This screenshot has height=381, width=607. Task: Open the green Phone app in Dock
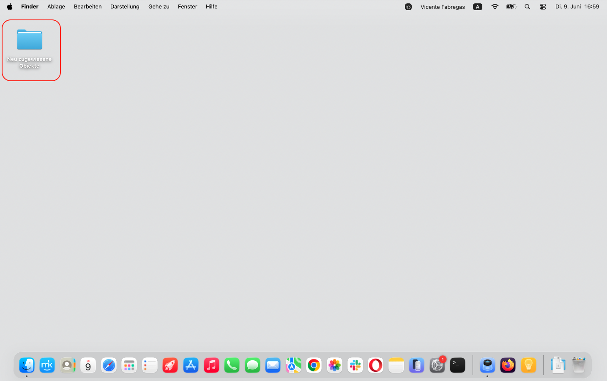pos(232,365)
